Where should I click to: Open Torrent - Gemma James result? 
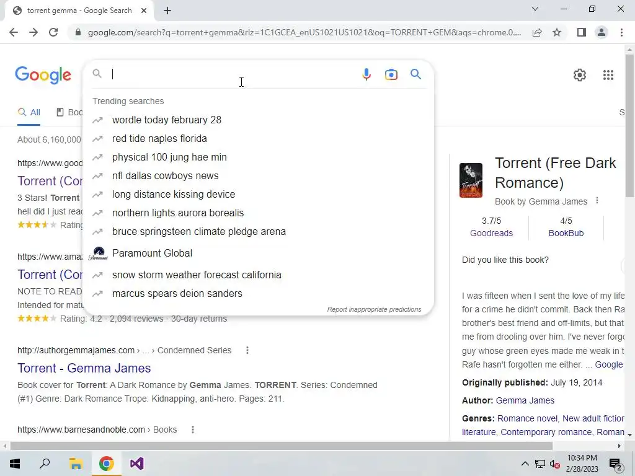pos(84,368)
